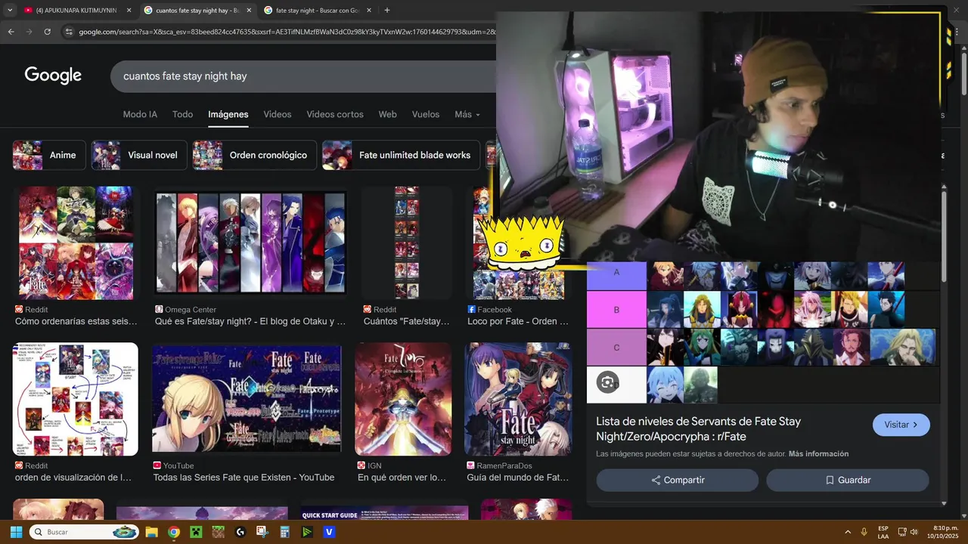Open YouTube 'Todas las Series Fate' thumbnail
This screenshot has height=544, width=968.
[247, 399]
